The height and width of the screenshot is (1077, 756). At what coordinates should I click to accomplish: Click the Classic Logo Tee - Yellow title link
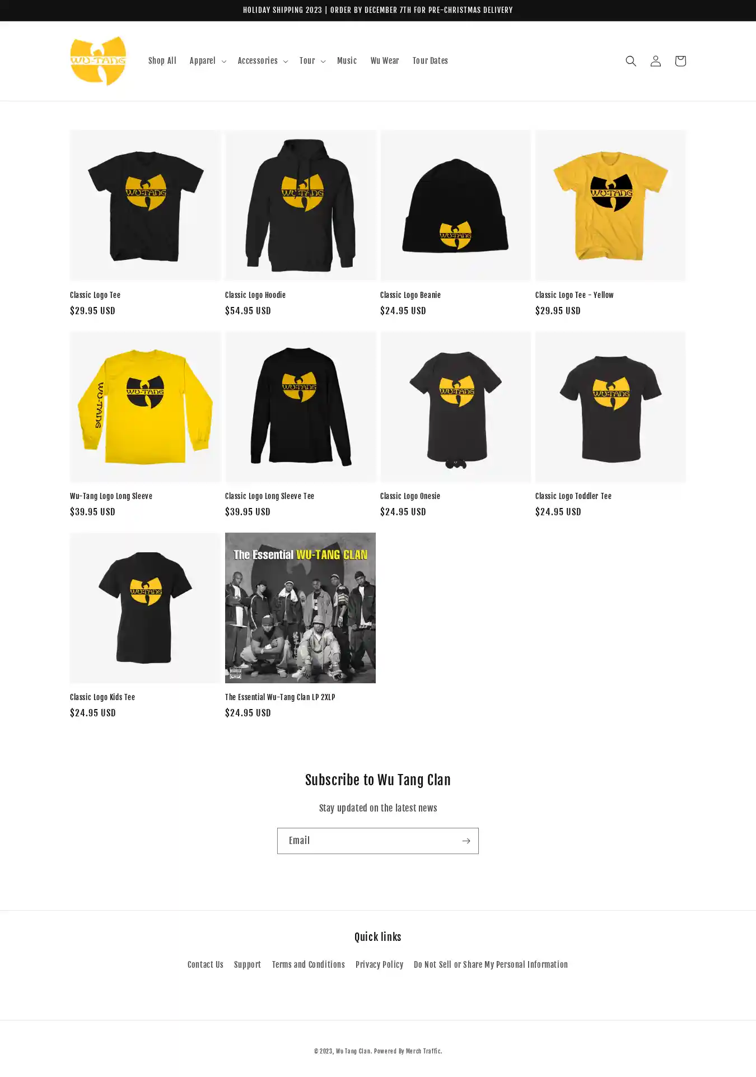[x=574, y=295]
